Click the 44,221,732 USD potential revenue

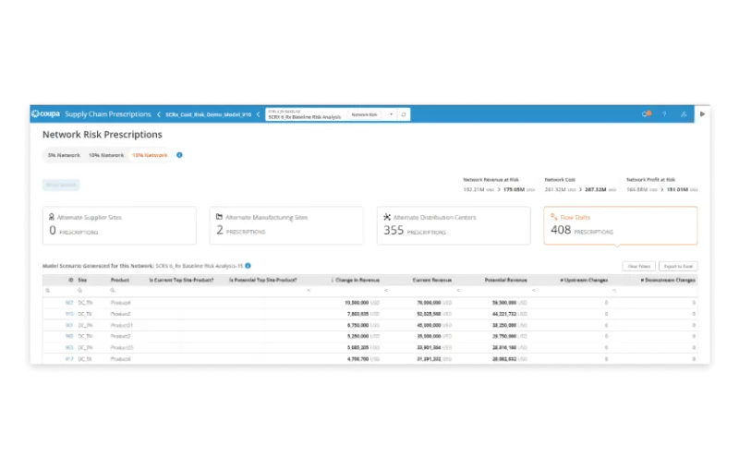[x=510, y=314]
